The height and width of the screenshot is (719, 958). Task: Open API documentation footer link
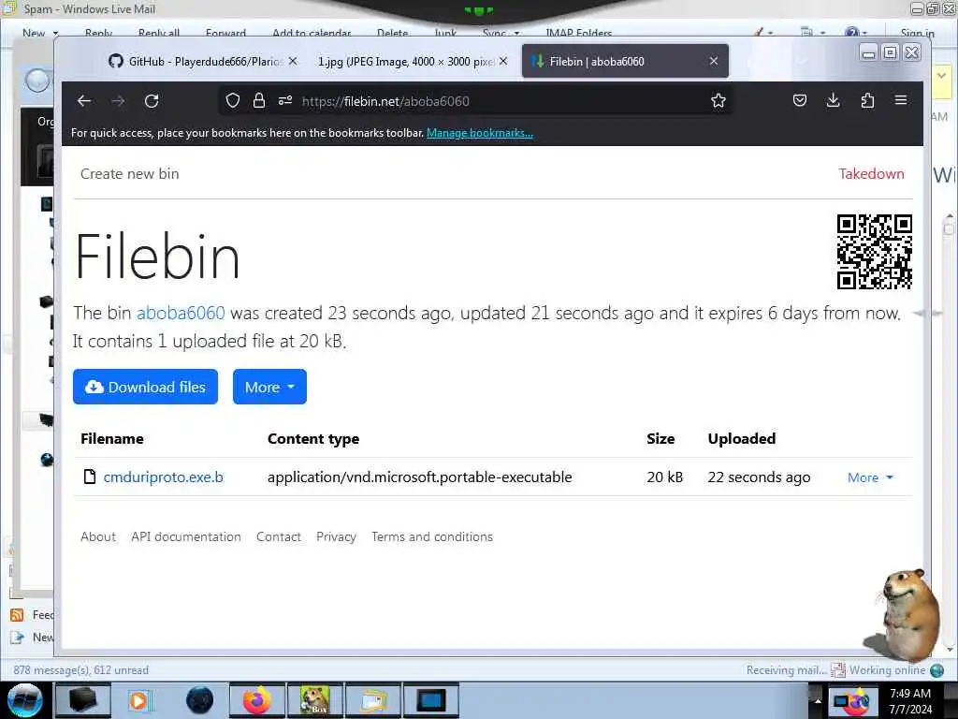[186, 536]
